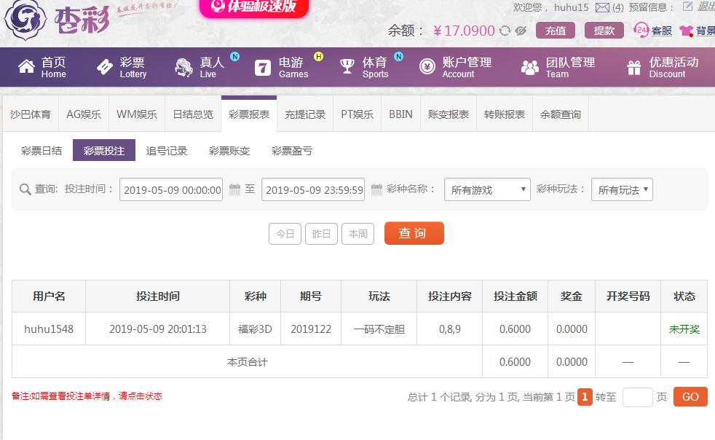Click the lottery ticket icon
Image resolution: width=715 pixels, height=440 pixels.
104,67
